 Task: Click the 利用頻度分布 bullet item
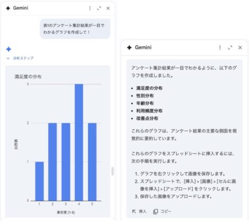149,111
